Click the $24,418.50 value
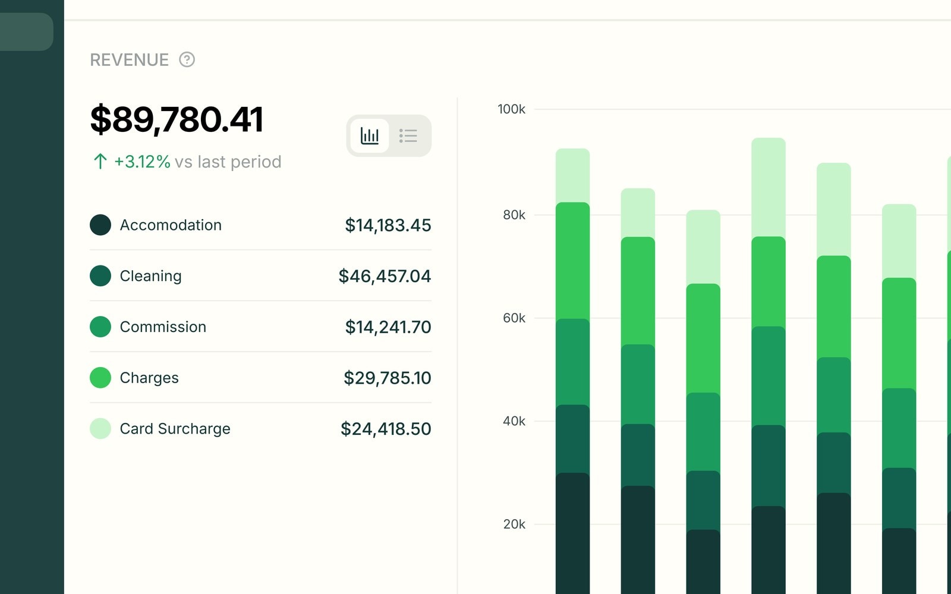The width and height of the screenshot is (951, 594). tap(386, 429)
